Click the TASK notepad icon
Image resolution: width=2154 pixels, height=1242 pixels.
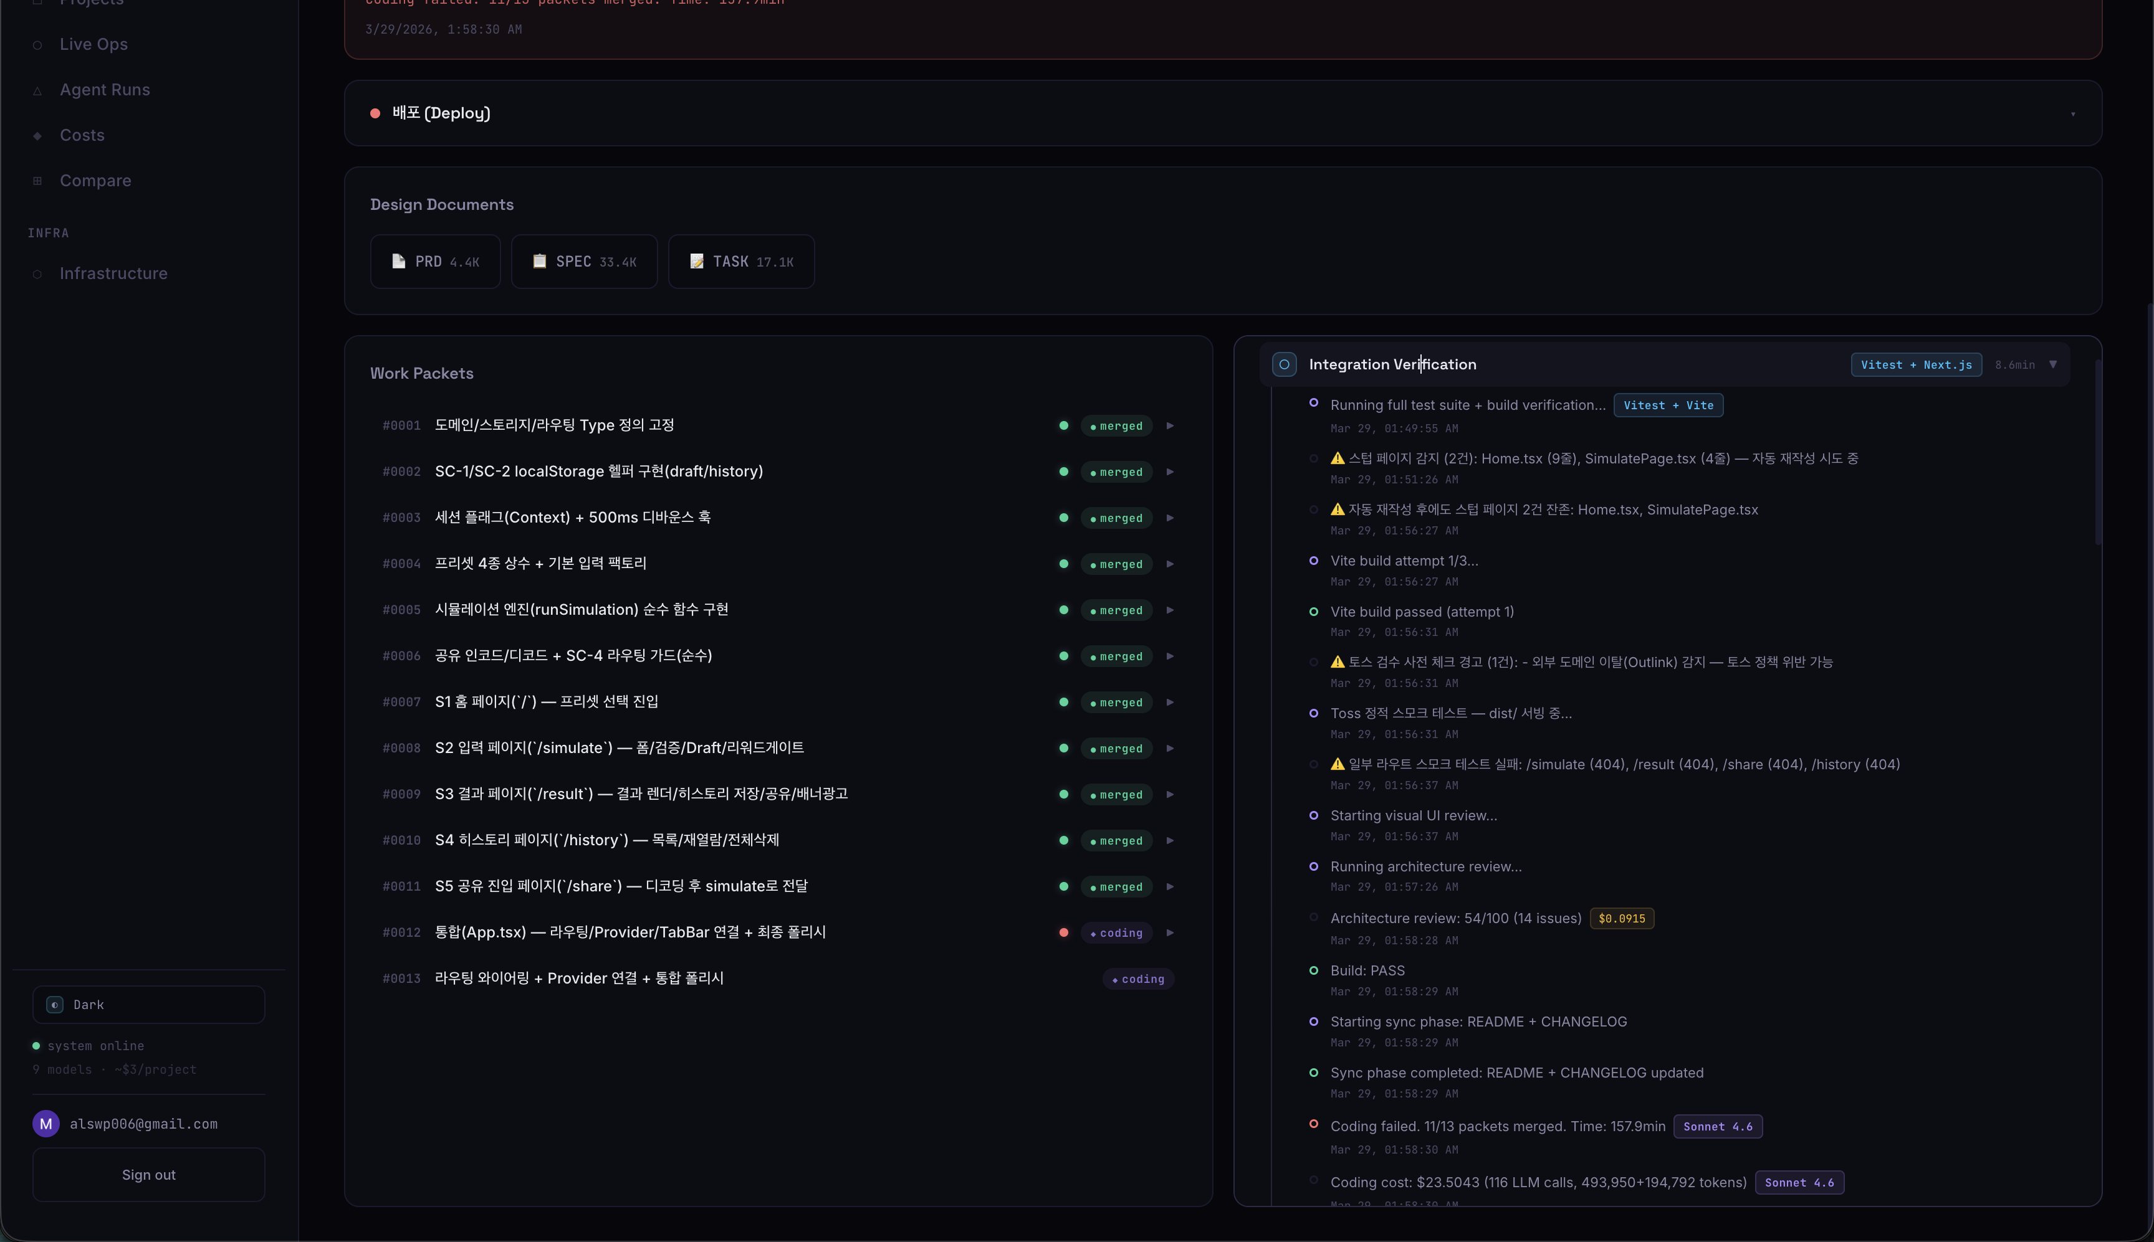tap(696, 261)
